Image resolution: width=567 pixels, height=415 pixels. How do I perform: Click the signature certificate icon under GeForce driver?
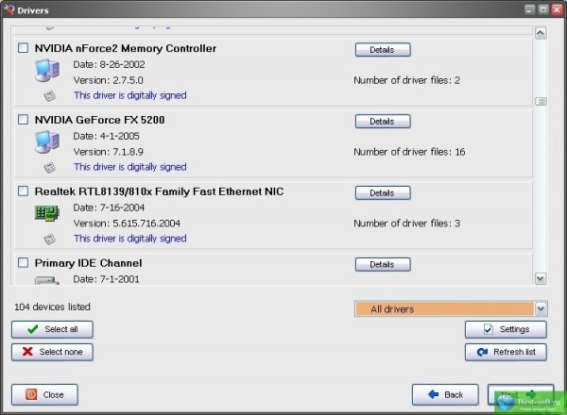click(x=49, y=168)
